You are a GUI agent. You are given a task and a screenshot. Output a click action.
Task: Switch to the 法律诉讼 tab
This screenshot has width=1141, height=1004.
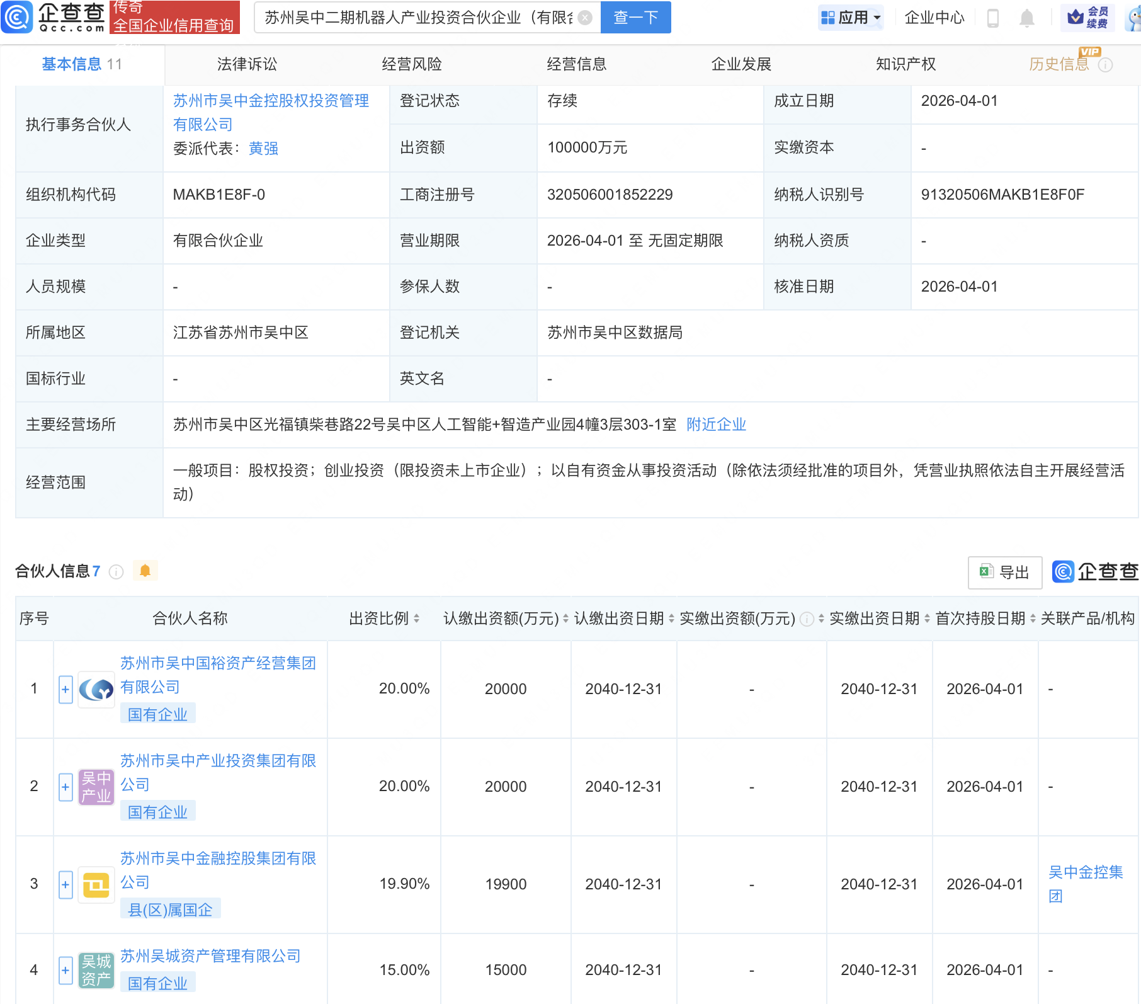pyautogui.click(x=247, y=64)
